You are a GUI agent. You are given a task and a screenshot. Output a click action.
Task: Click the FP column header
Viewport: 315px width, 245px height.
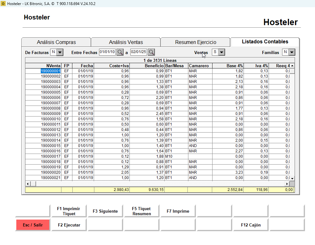66,66
